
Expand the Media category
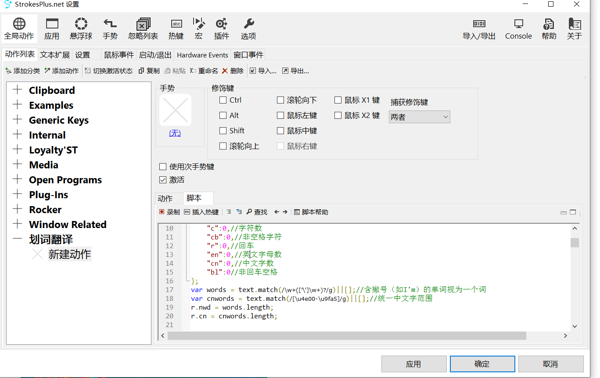pyautogui.click(x=18, y=164)
